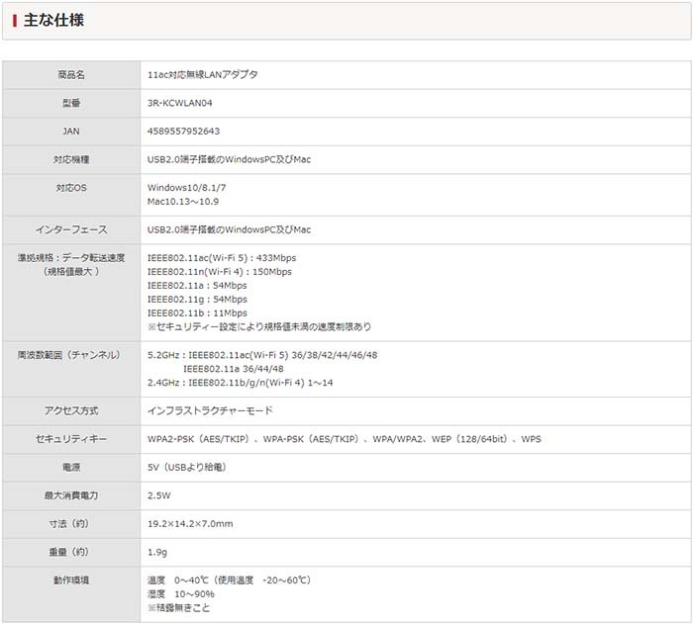
Task: Click the 2.5W power consumption value
Action: coord(159,494)
